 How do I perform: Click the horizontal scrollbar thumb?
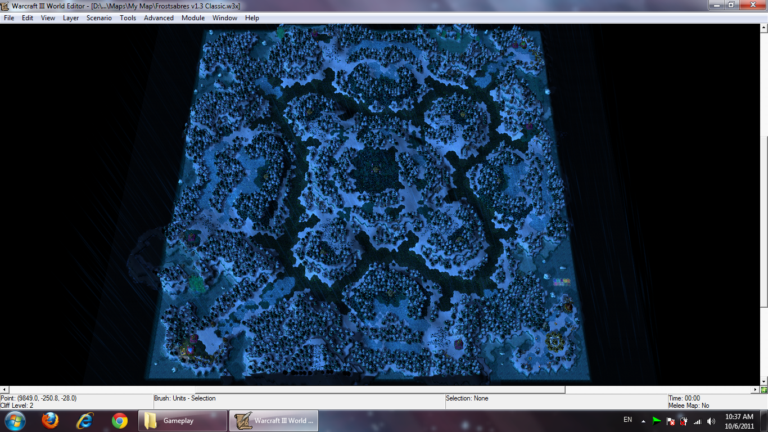click(380, 389)
